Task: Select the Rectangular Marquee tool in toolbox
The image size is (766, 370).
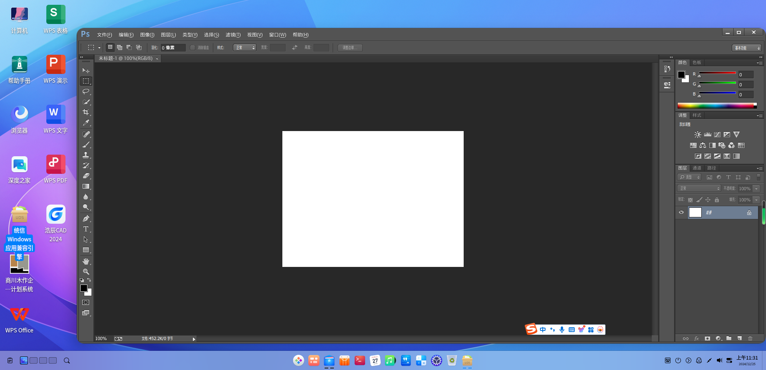Action: tap(86, 81)
